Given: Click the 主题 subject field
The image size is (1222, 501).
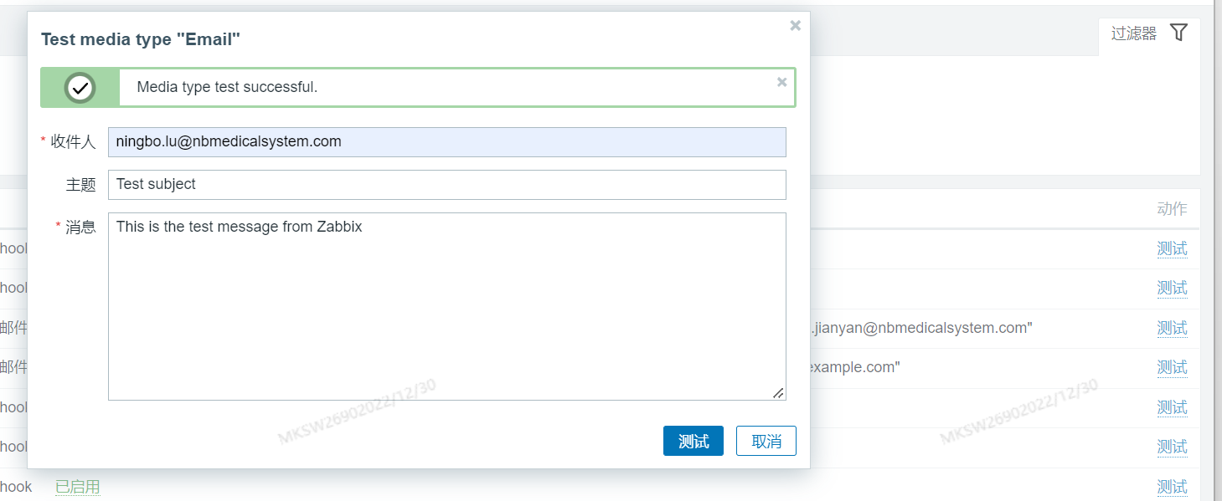Looking at the screenshot, I should point(447,185).
